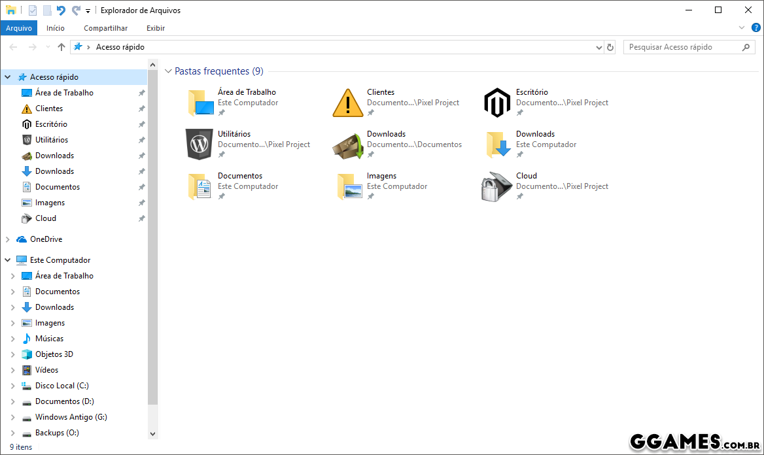Open the Escritório Magento-icon folder
Screen dimensions: 764x455
pos(497,103)
